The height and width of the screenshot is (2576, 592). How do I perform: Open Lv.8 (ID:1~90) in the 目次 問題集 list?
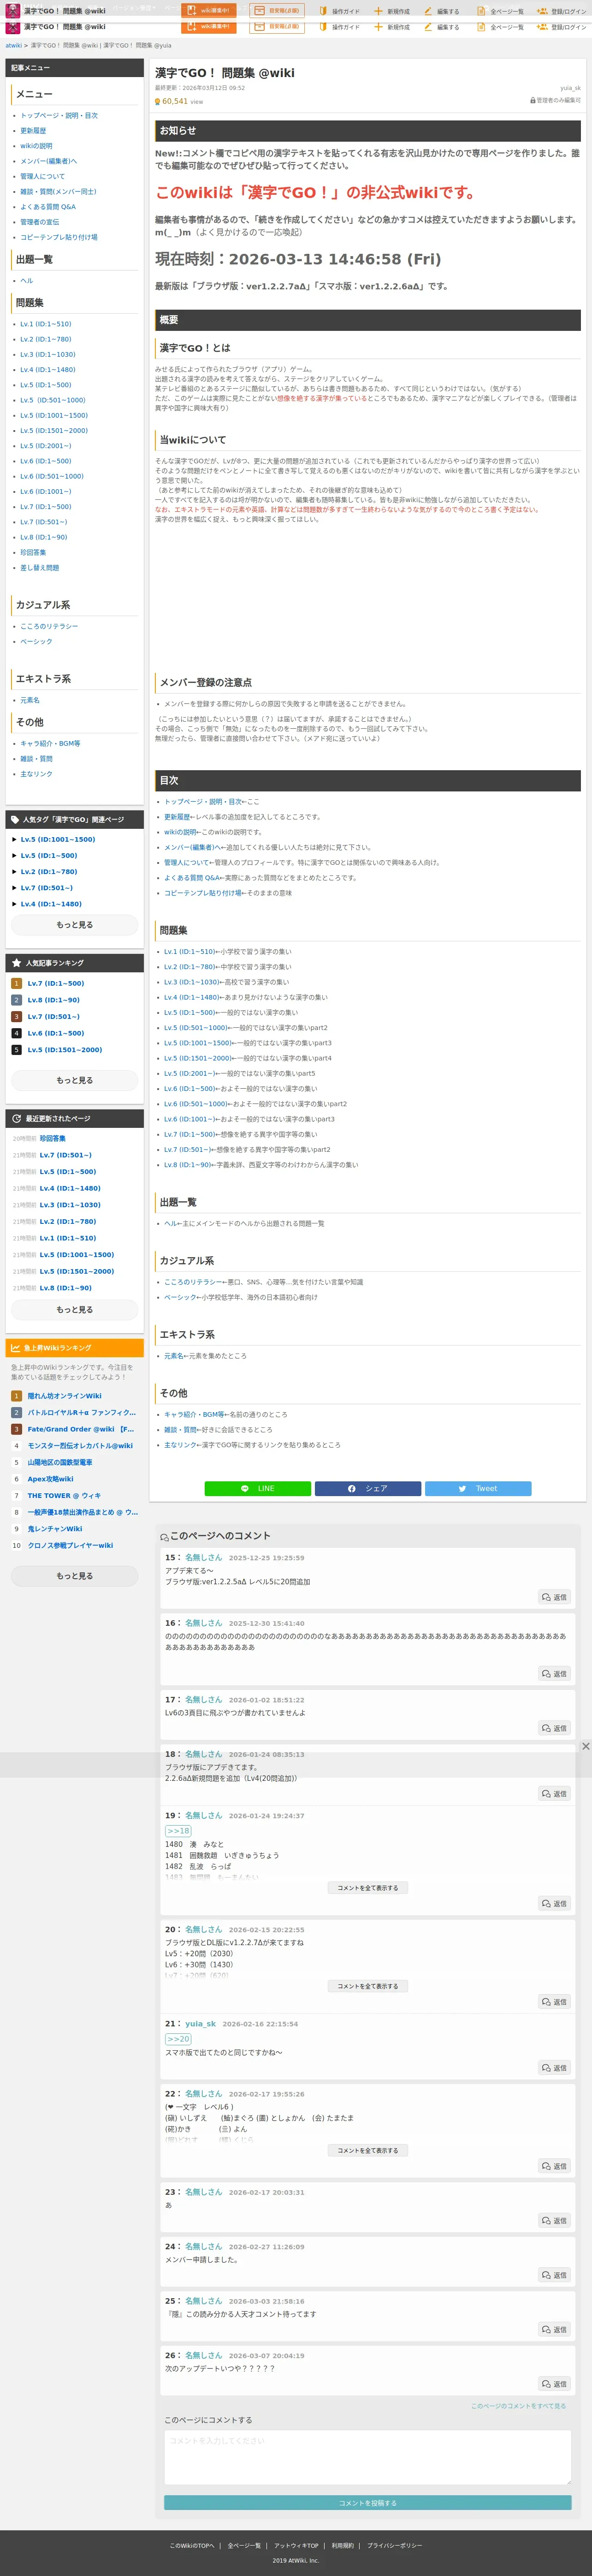tap(189, 1164)
